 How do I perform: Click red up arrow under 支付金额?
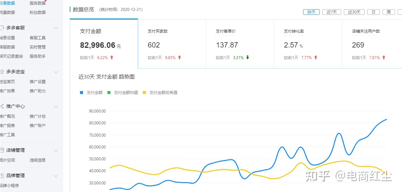click(x=112, y=57)
